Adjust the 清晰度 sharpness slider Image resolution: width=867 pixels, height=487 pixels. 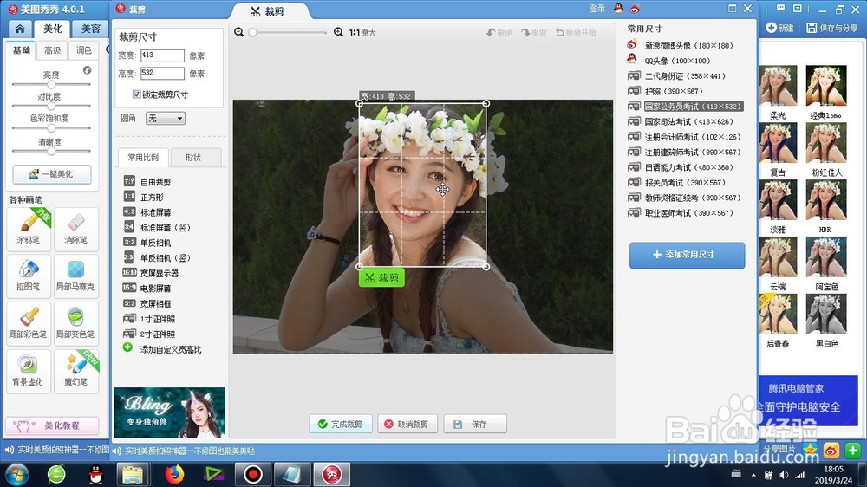(51, 151)
